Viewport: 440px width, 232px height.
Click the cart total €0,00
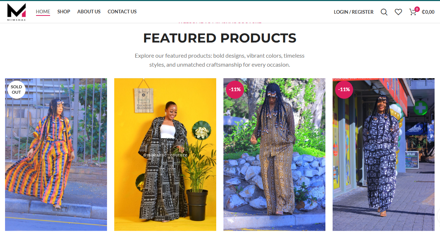pyautogui.click(x=428, y=12)
